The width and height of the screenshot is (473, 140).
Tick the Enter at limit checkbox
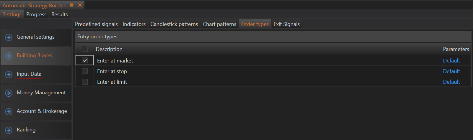(x=85, y=82)
